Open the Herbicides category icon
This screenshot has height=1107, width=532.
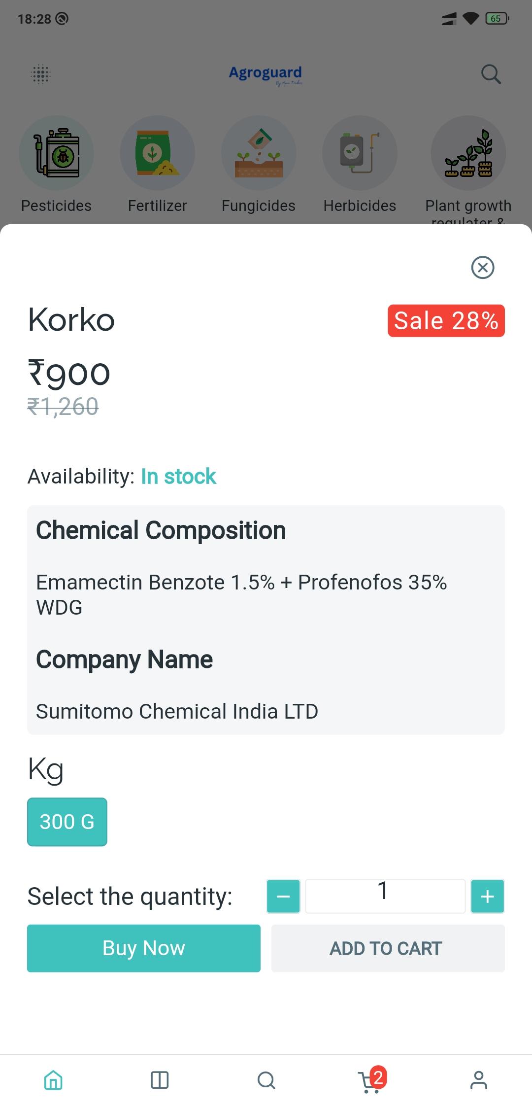tap(360, 153)
